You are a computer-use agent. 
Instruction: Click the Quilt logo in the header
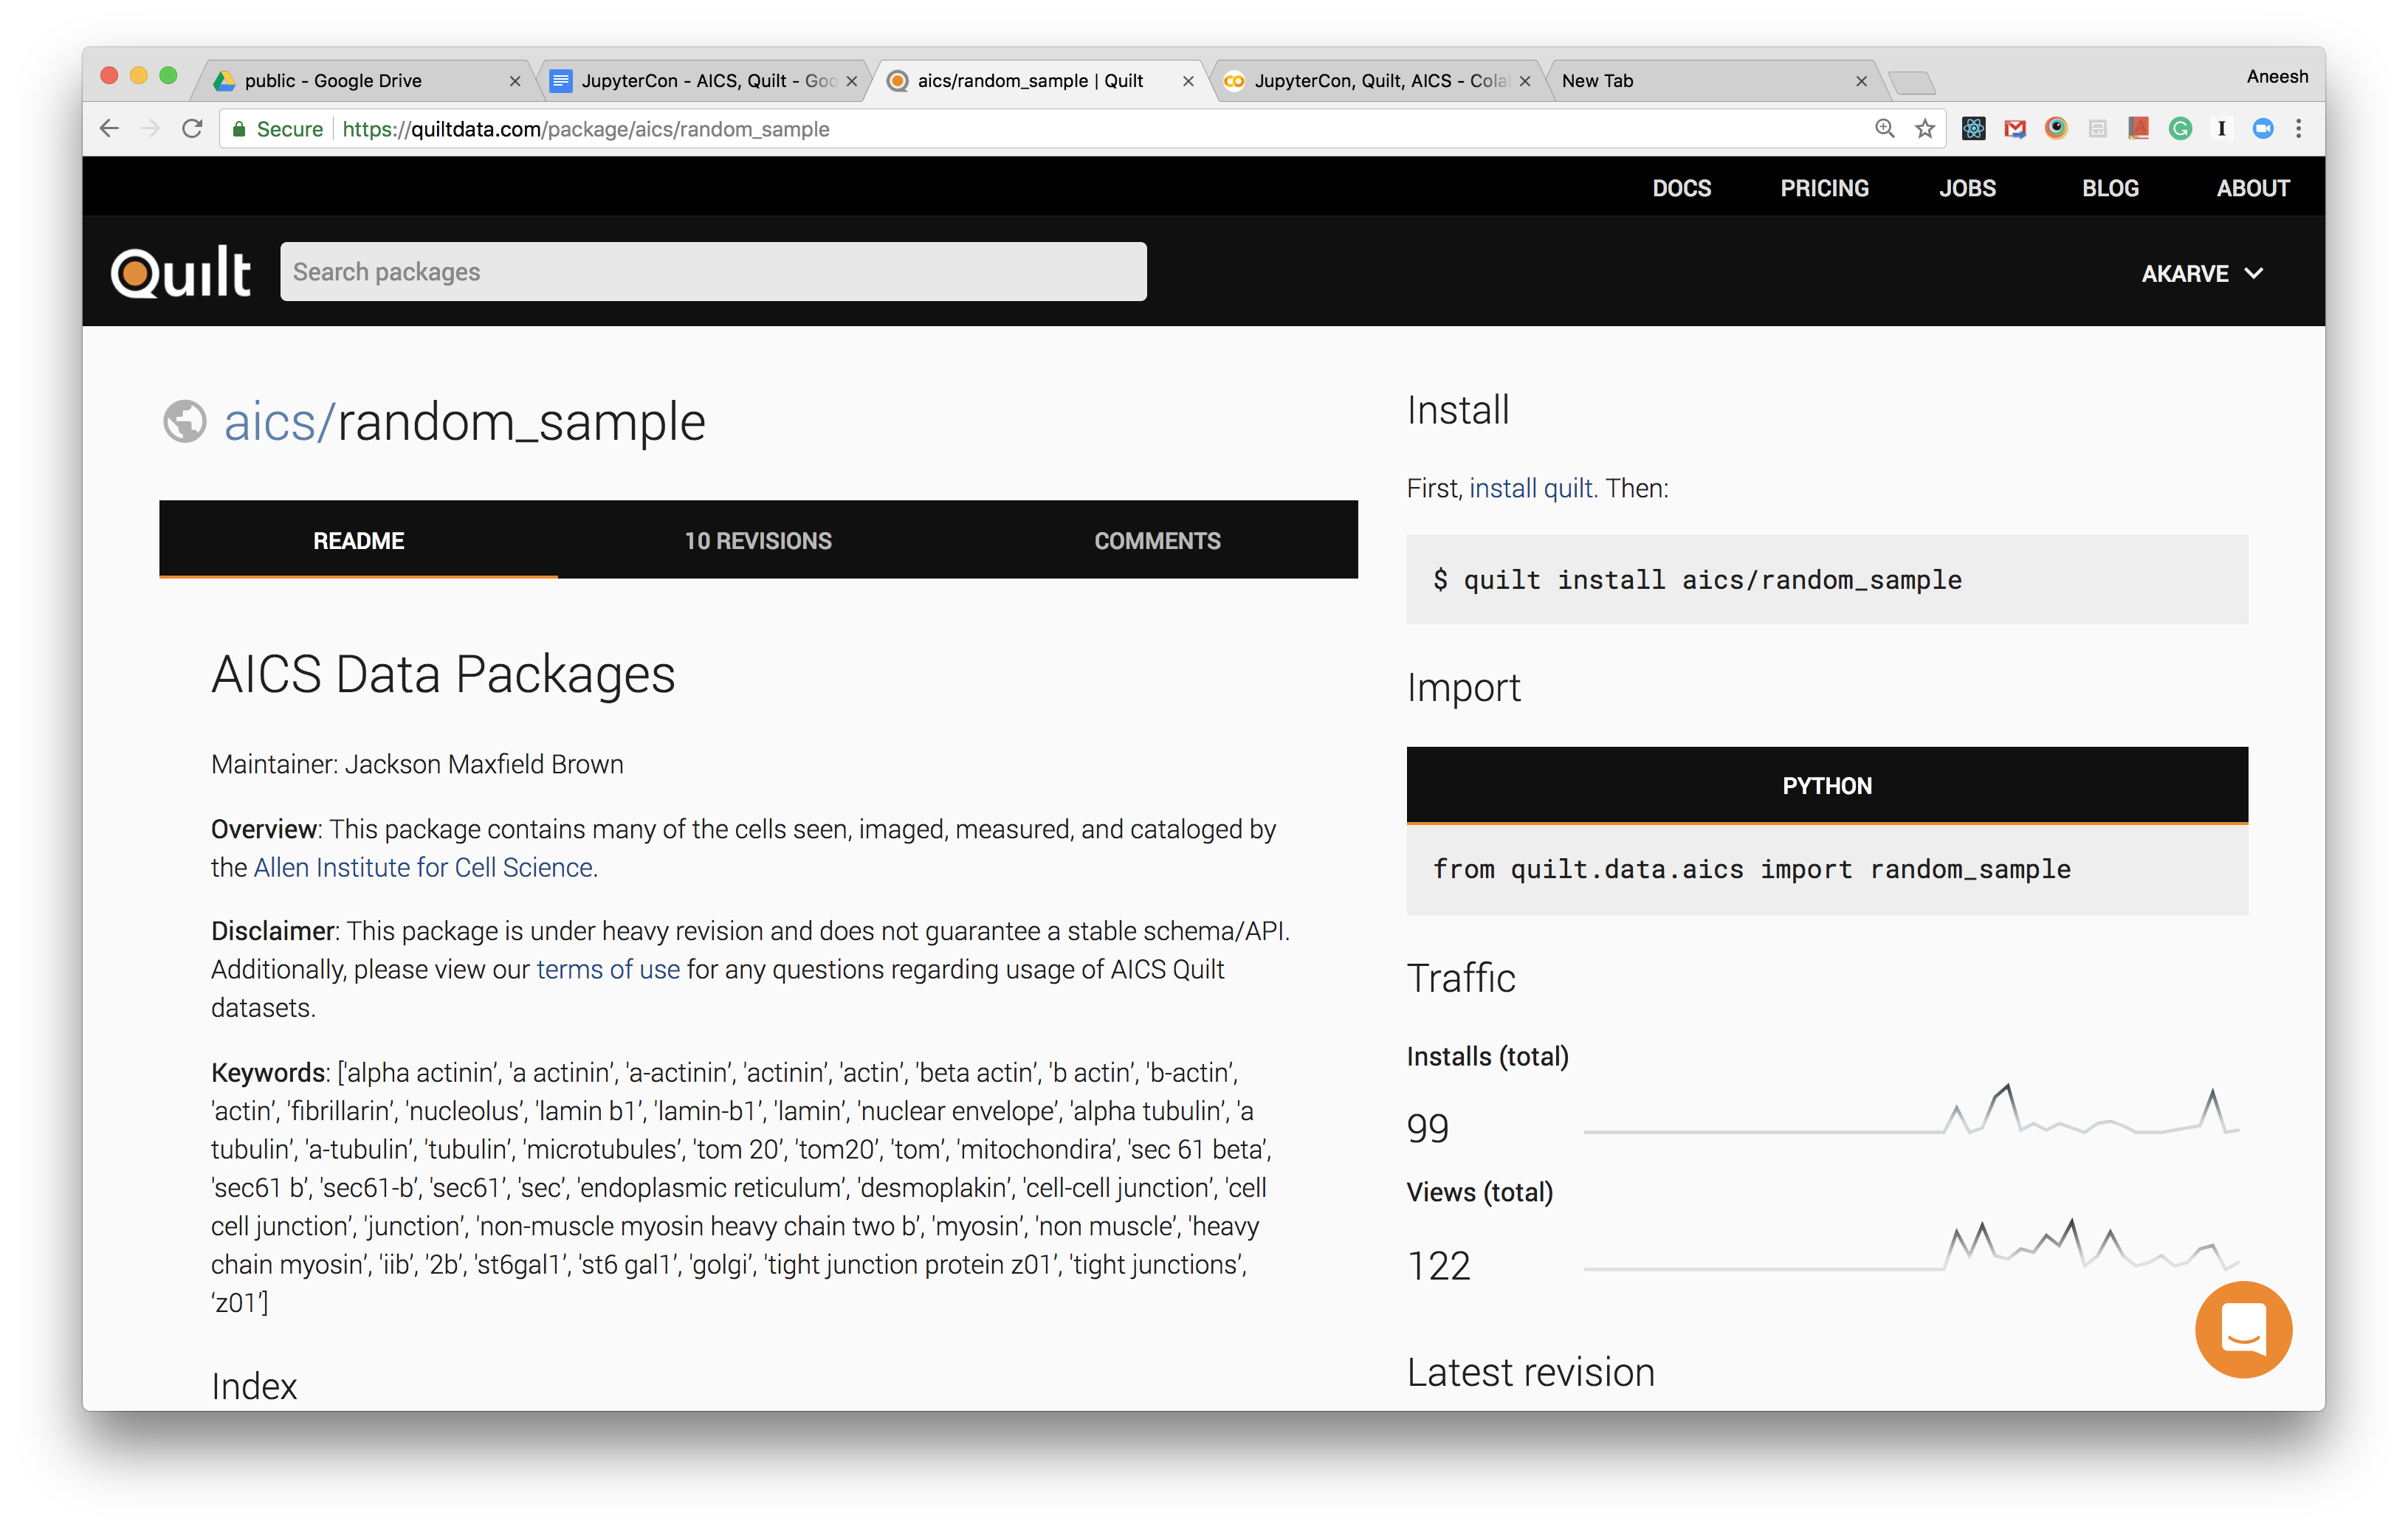[x=181, y=272]
